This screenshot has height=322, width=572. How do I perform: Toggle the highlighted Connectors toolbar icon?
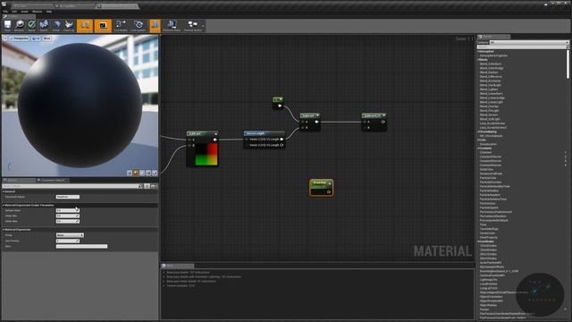(85, 26)
